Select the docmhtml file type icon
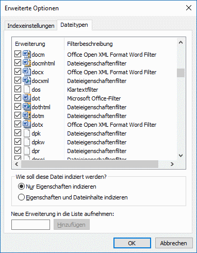Screen dimensions: 197x253 (x=27, y=63)
